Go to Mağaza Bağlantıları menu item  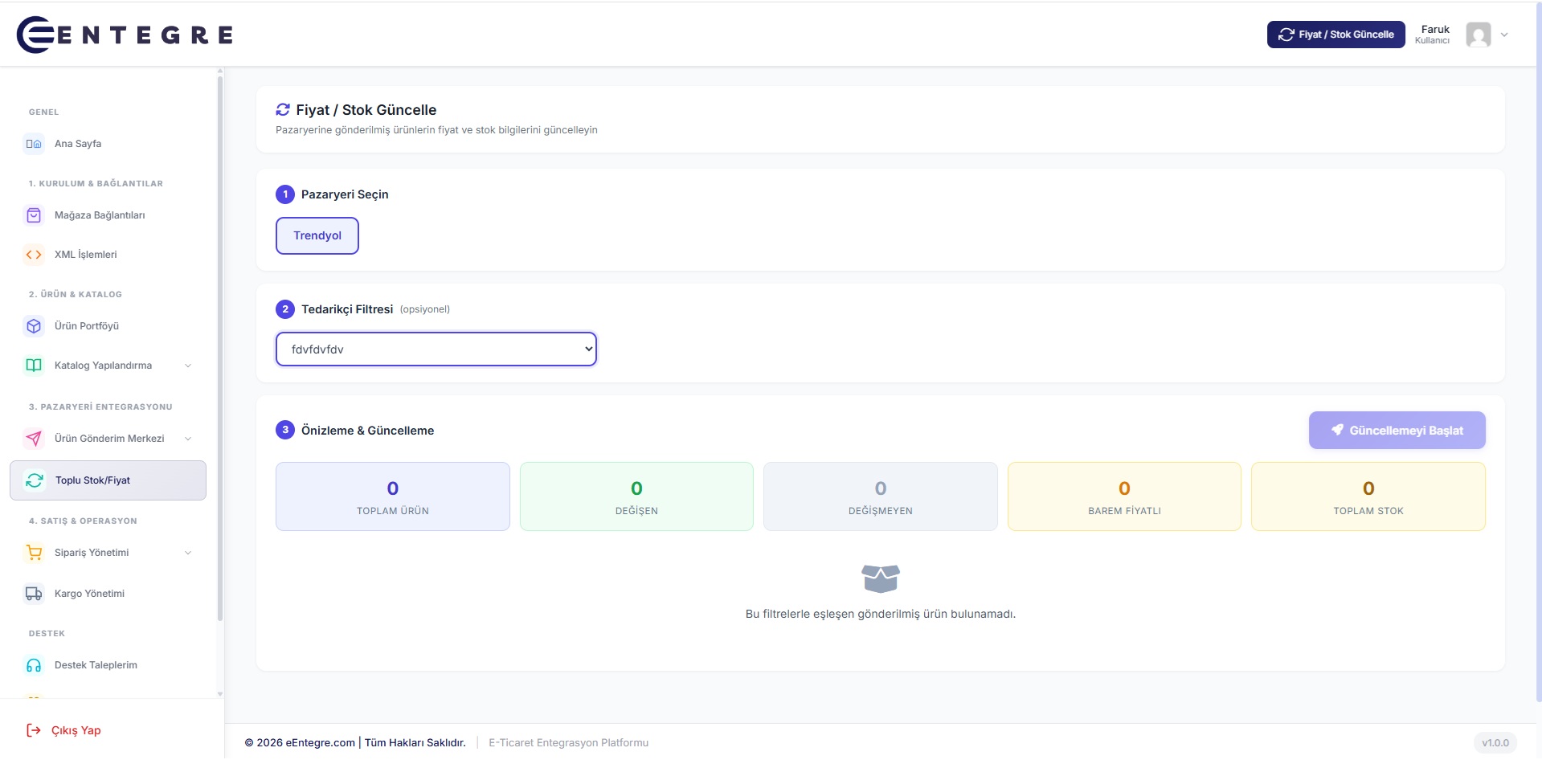108,215
